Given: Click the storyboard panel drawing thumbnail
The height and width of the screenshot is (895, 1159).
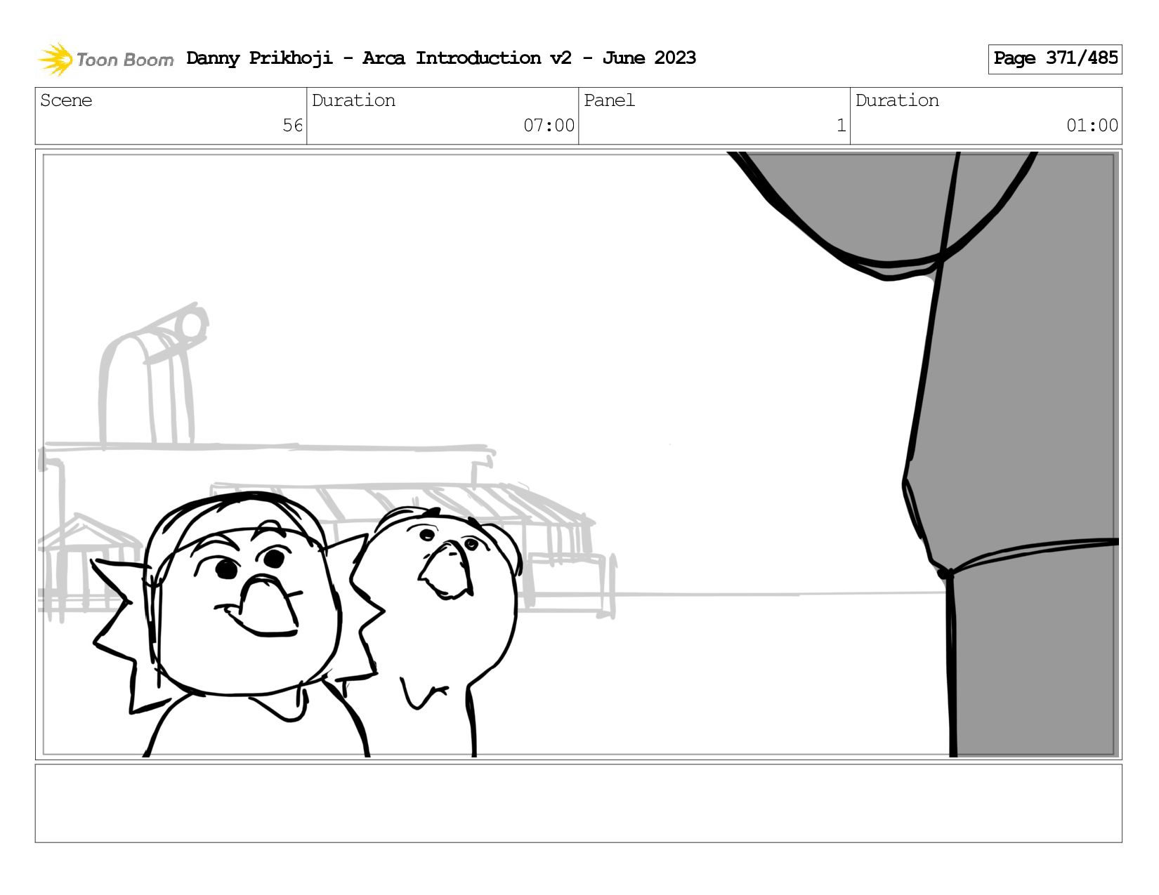Looking at the screenshot, I should coord(579,454).
